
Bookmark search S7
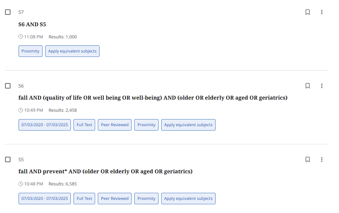click(308, 12)
